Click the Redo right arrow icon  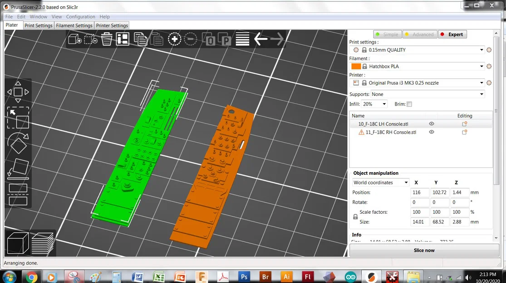pyautogui.click(x=277, y=39)
